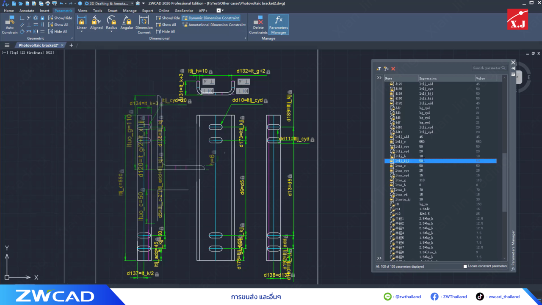Screen dimensions: 542x305
Task: Select the Radius dimensional constraint
Action: point(111,22)
